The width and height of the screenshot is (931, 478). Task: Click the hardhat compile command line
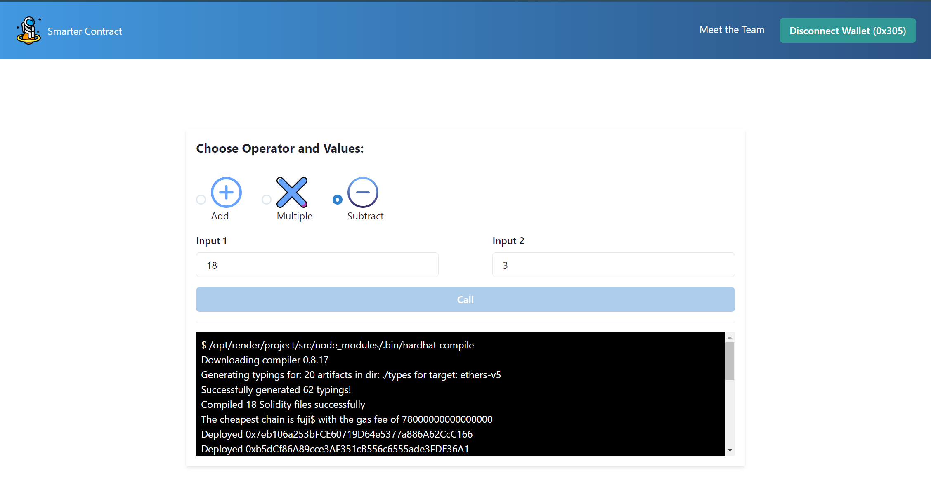point(338,345)
